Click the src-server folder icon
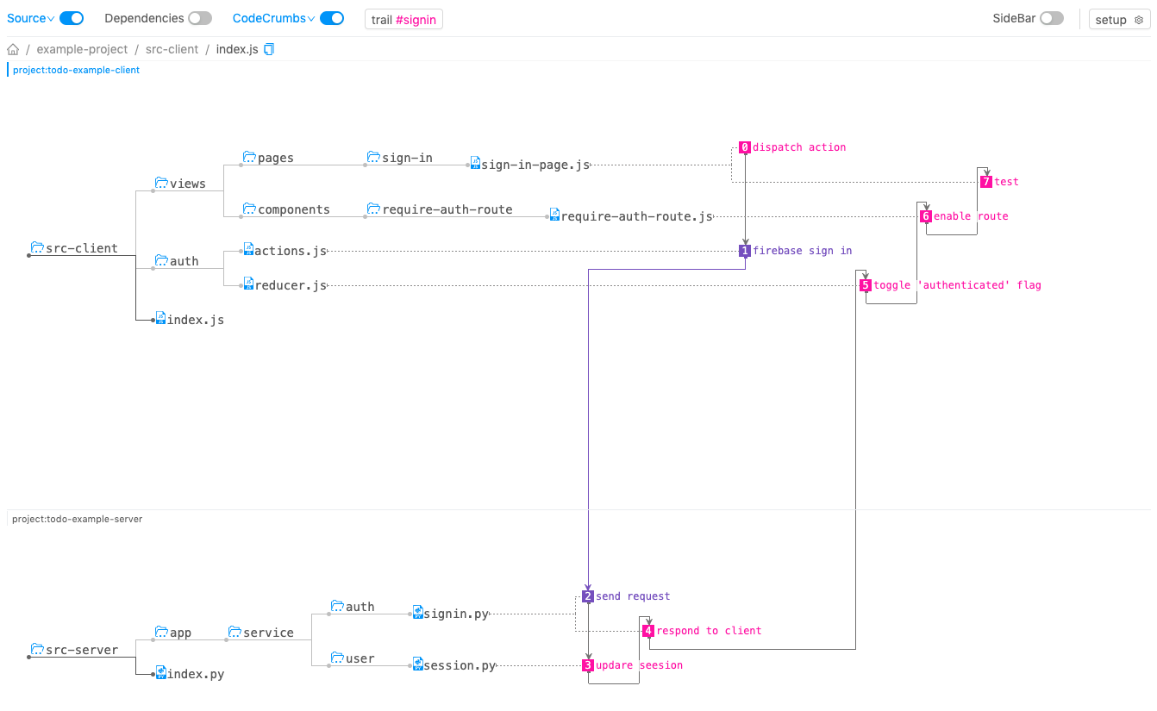The image size is (1157, 711). (37, 649)
